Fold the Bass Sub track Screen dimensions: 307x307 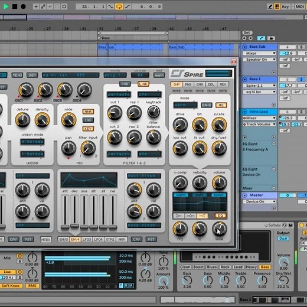pos(244,47)
